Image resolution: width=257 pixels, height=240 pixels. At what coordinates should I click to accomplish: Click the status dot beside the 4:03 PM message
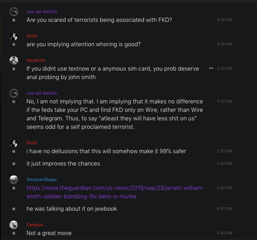pos(14,209)
